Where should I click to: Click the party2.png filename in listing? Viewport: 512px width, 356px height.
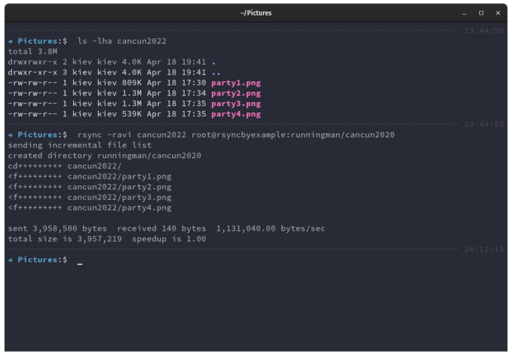236,93
